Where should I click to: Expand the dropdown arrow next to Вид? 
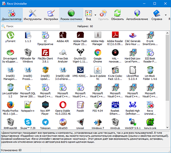click(95, 15)
